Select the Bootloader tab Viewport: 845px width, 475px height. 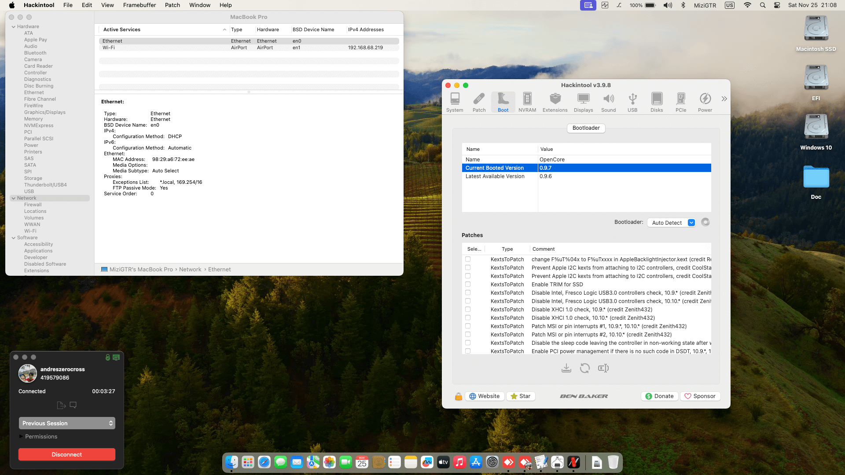(586, 128)
